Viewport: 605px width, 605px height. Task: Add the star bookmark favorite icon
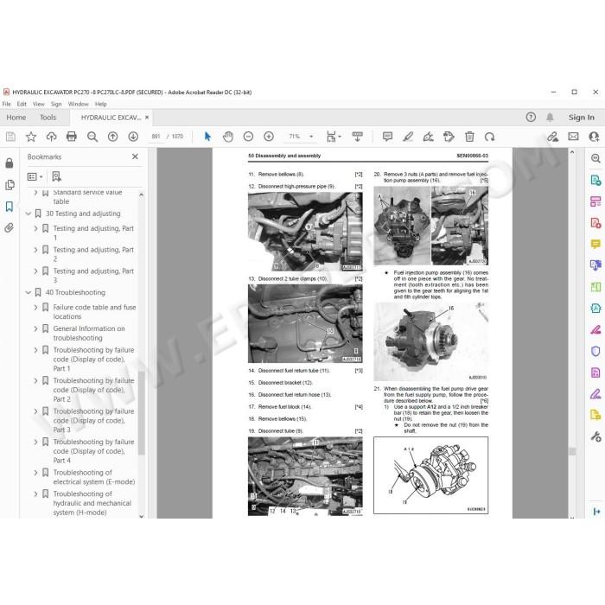31,137
